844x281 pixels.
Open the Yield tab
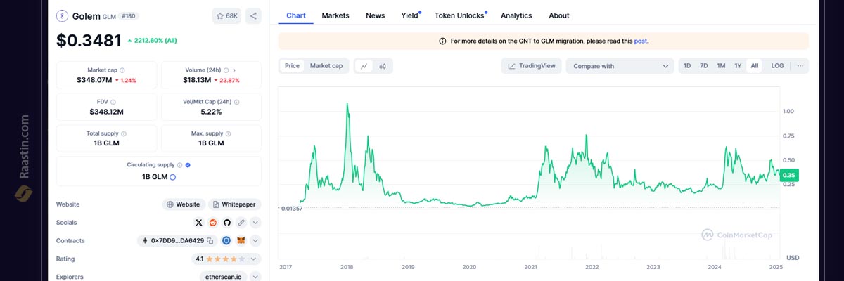click(410, 15)
